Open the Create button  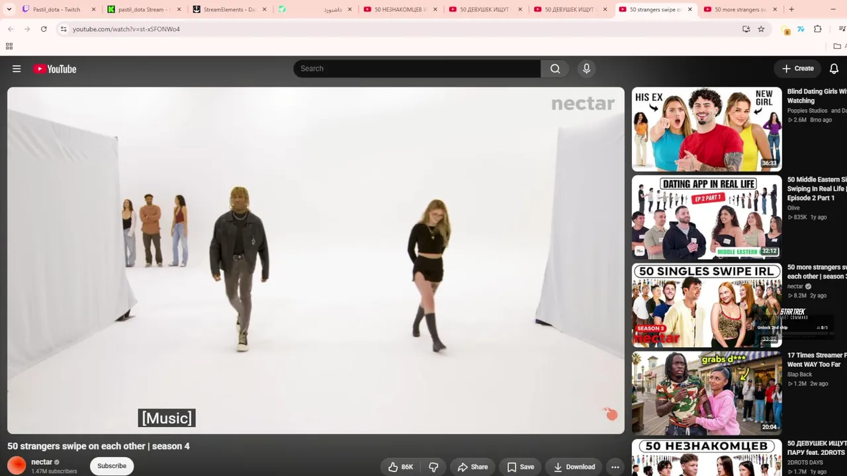pos(797,69)
